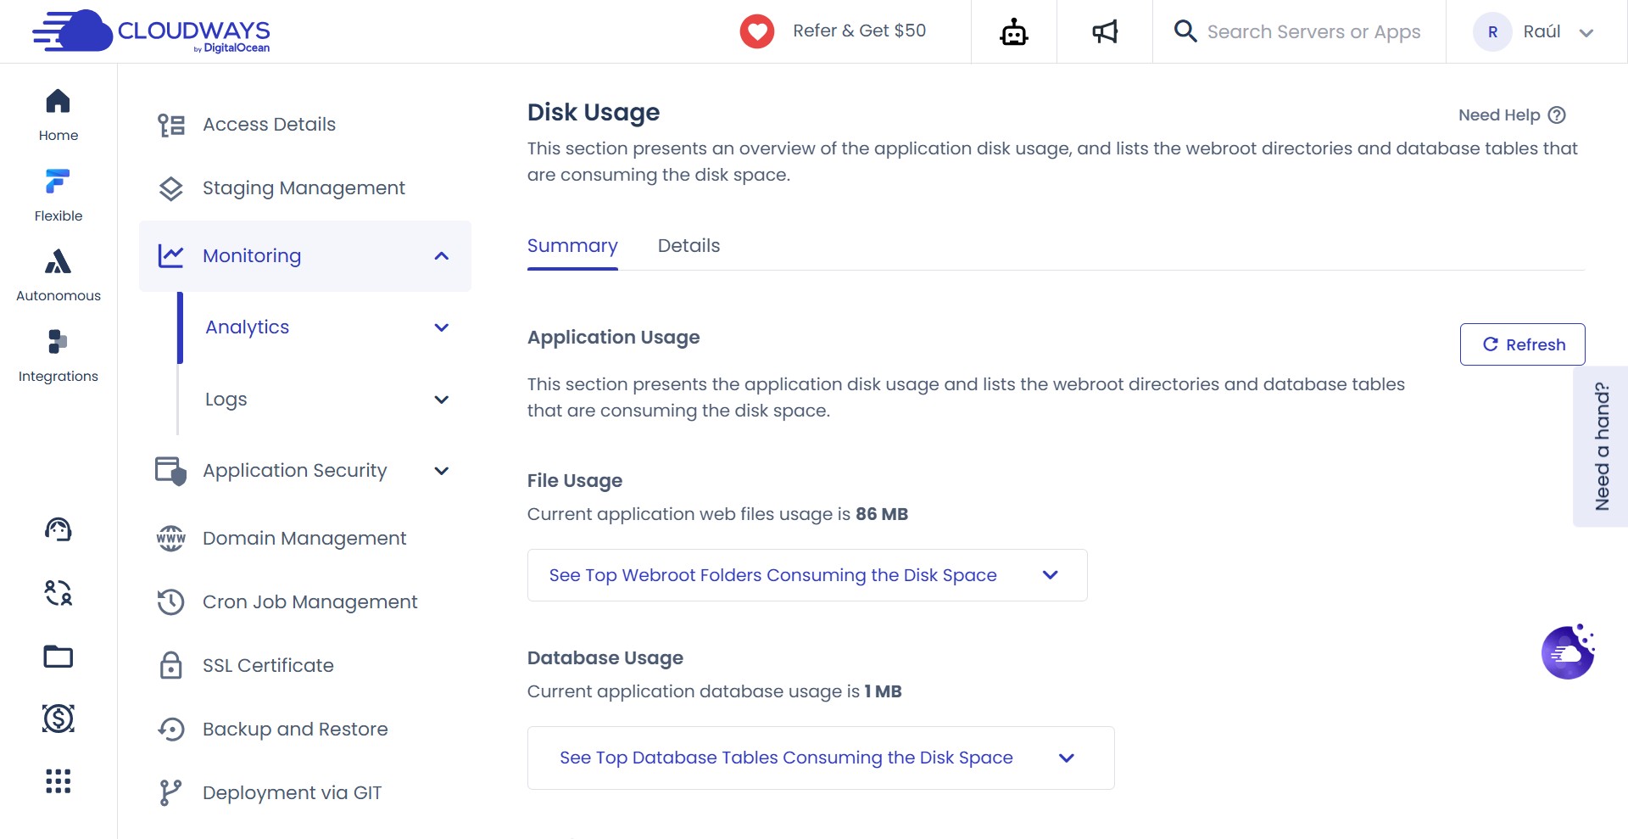Click the Search Servers or Apps field

click(1313, 32)
